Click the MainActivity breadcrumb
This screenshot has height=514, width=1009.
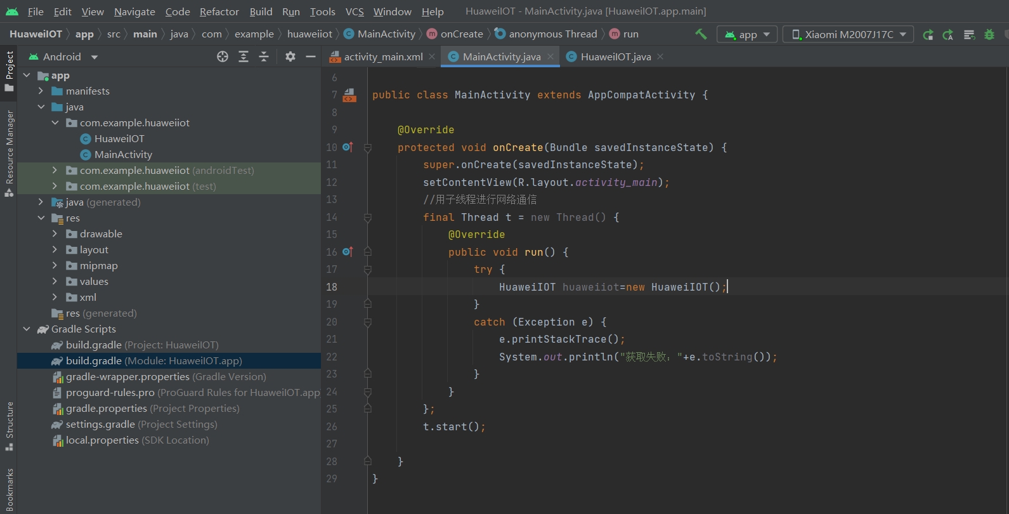click(x=380, y=34)
